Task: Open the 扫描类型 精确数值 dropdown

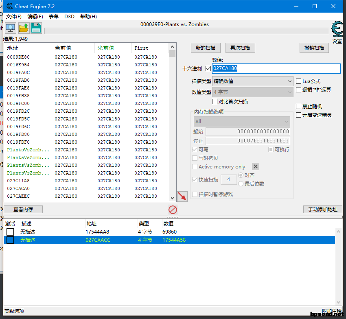Action: click(x=252, y=81)
